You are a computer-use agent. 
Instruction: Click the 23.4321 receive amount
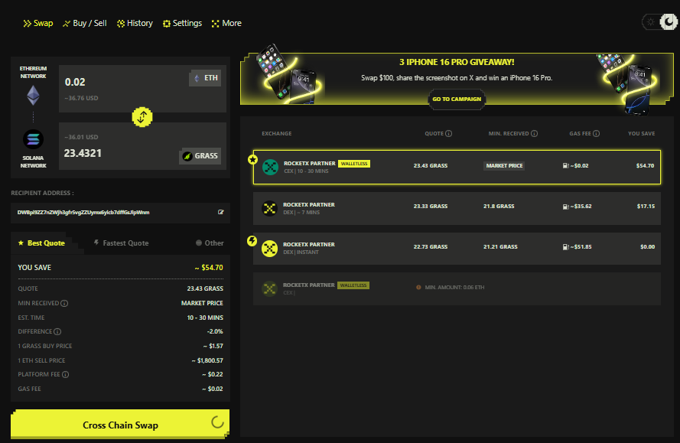pos(83,153)
